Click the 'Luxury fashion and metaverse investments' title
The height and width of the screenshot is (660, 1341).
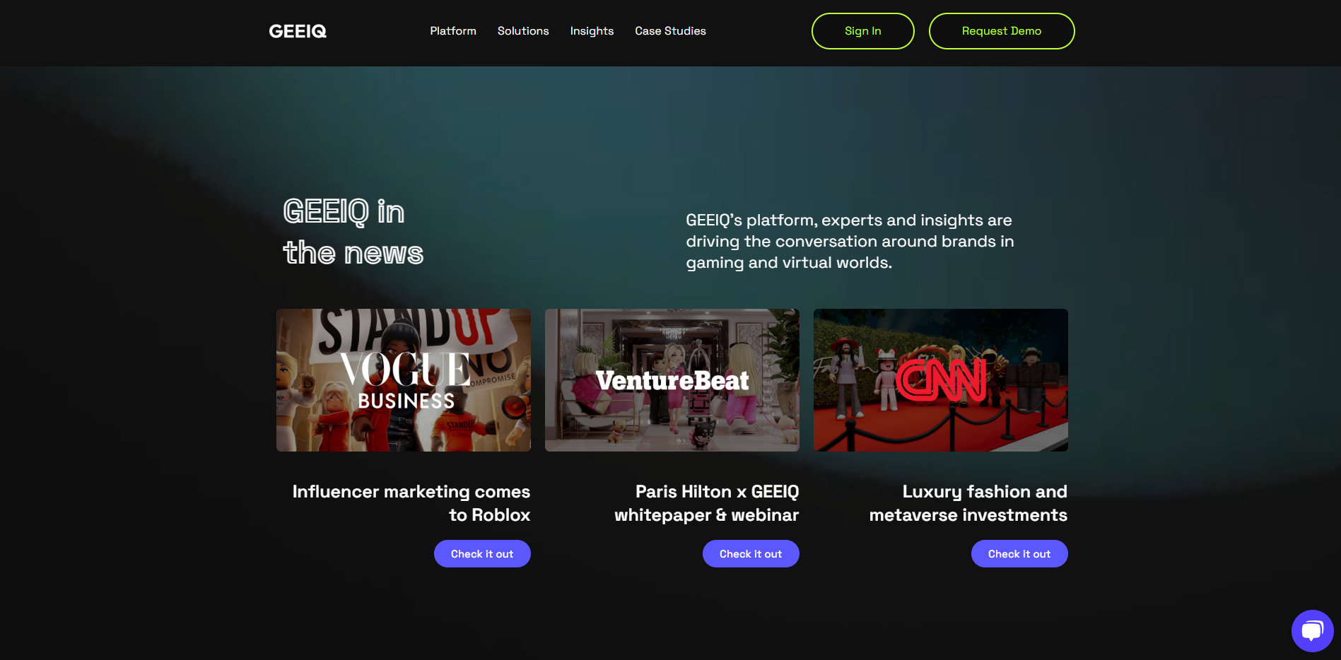point(968,503)
